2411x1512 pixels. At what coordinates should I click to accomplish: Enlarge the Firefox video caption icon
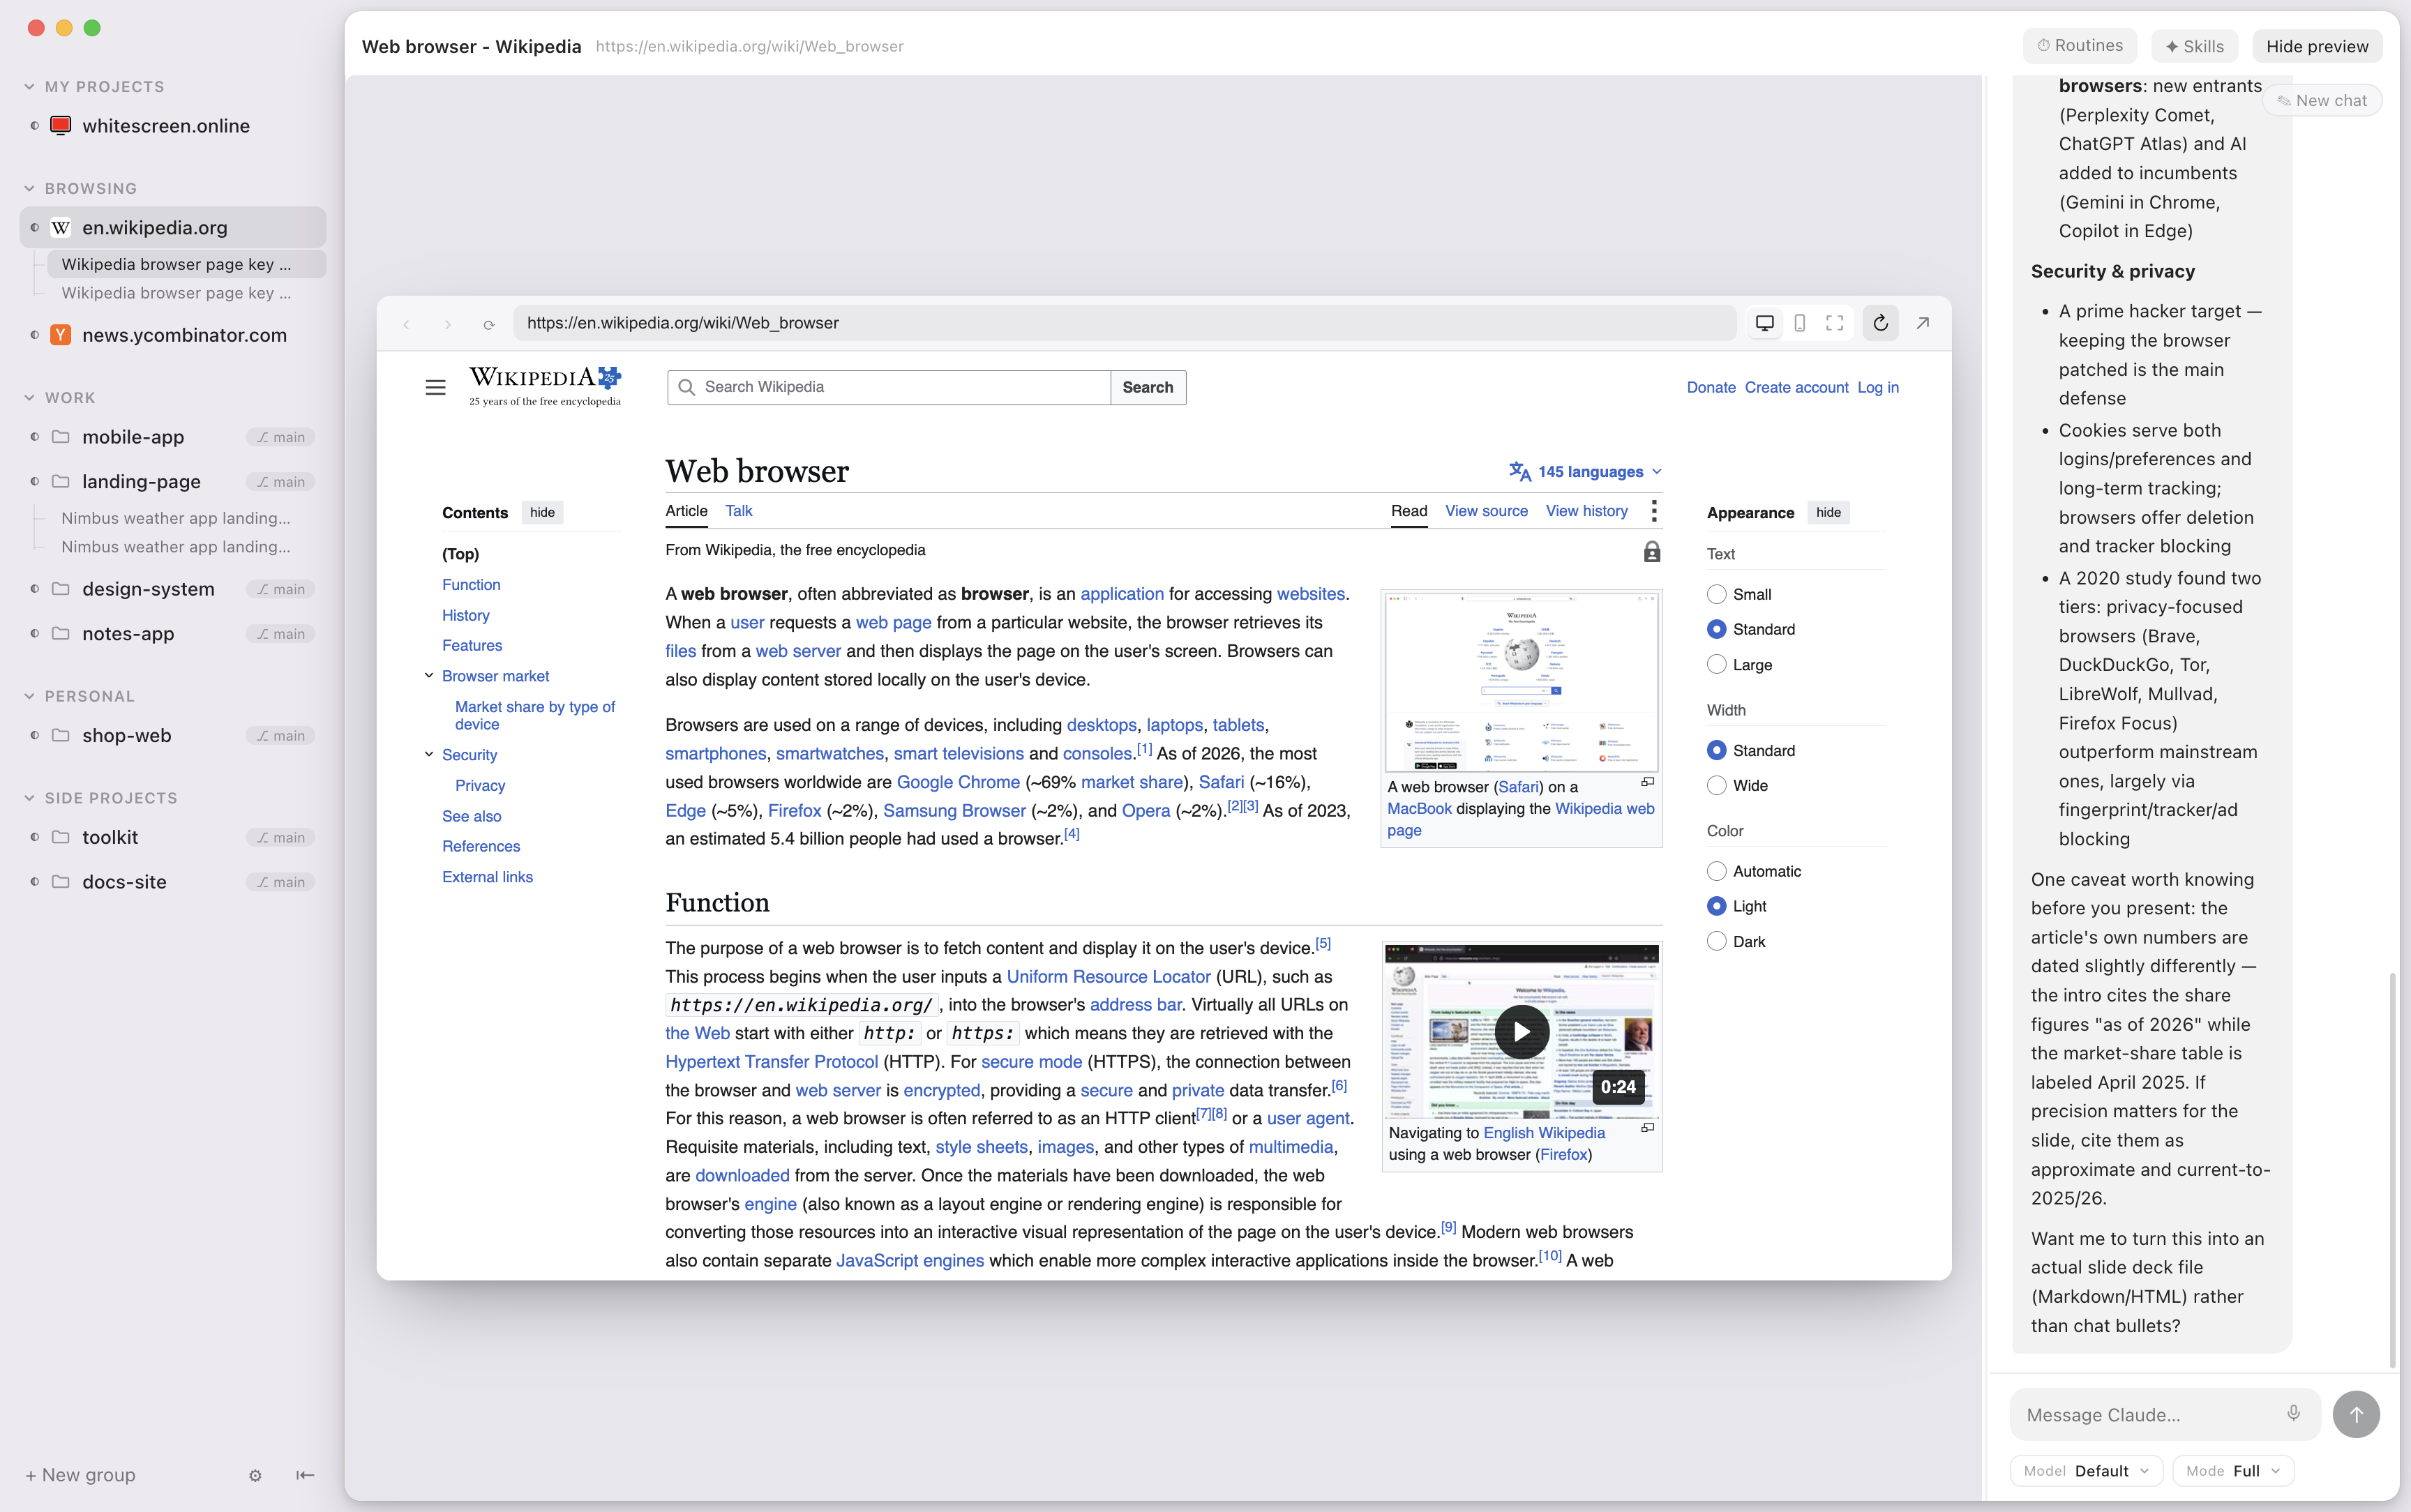[x=1647, y=1128]
